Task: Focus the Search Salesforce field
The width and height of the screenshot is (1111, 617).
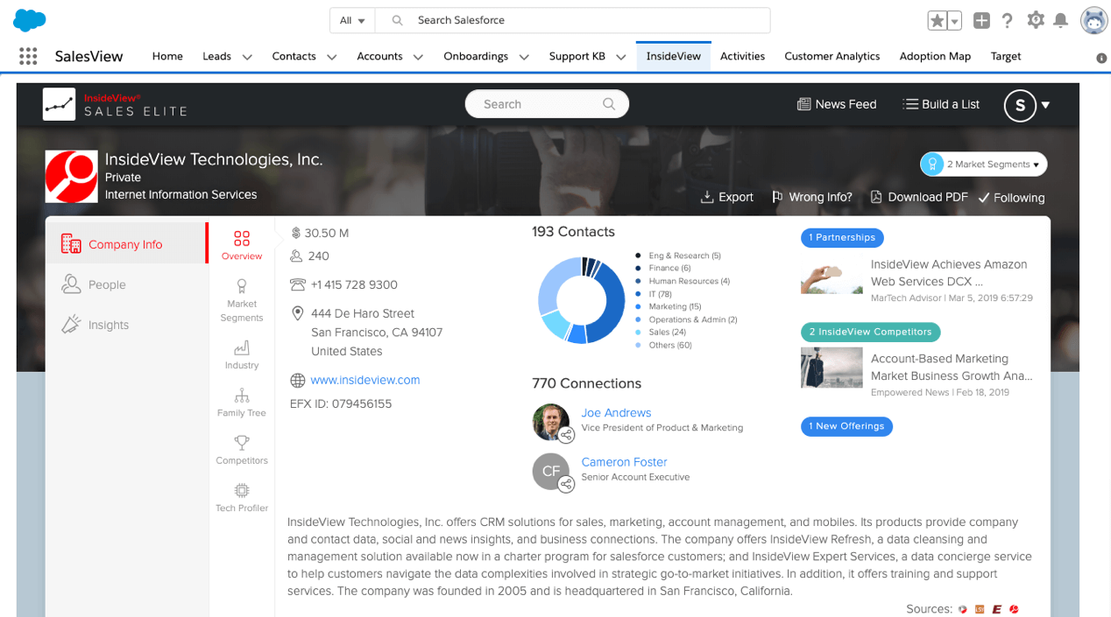Action: pyautogui.click(x=573, y=20)
